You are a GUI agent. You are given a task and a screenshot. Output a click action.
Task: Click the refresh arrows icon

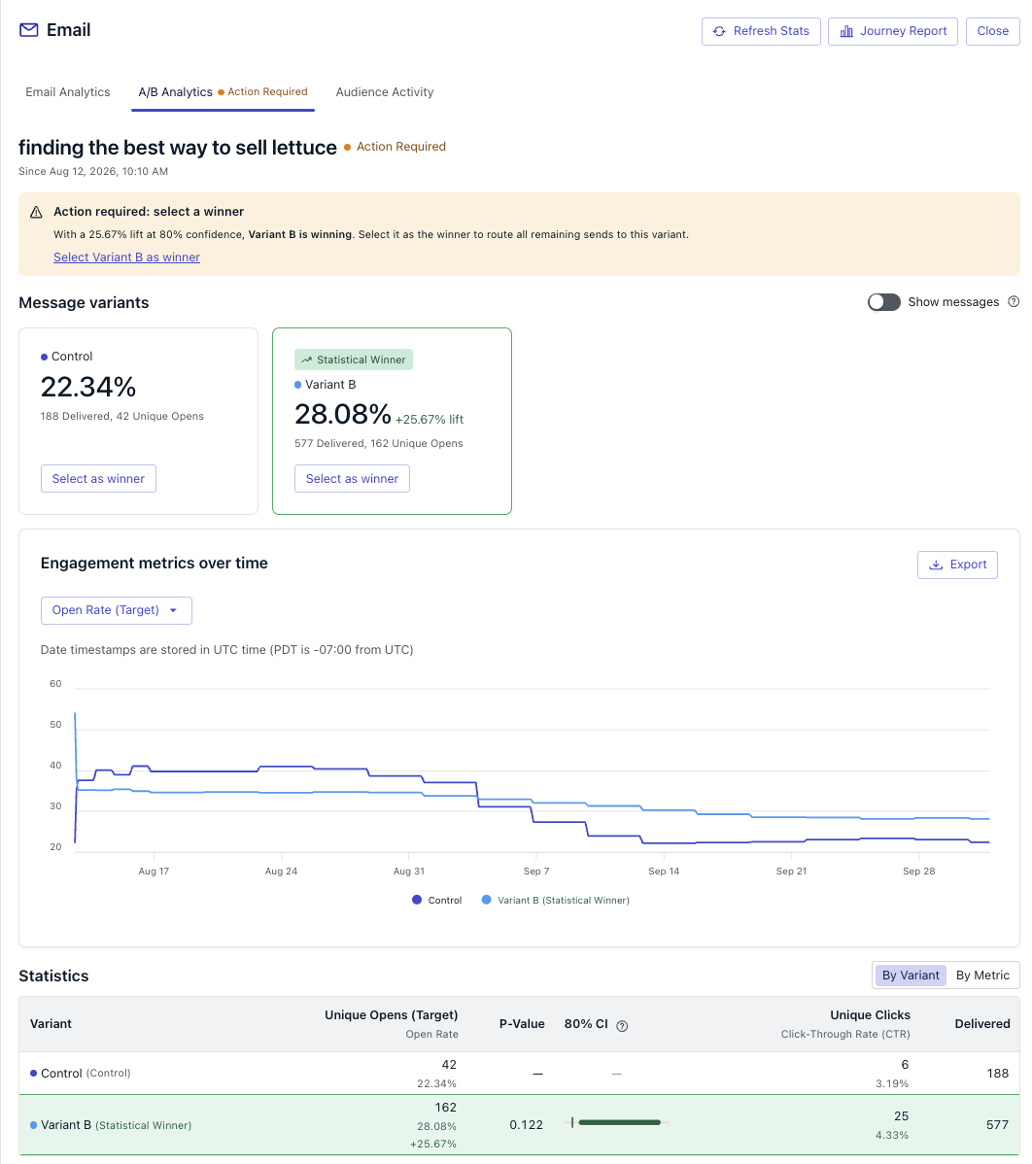coord(719,31)
